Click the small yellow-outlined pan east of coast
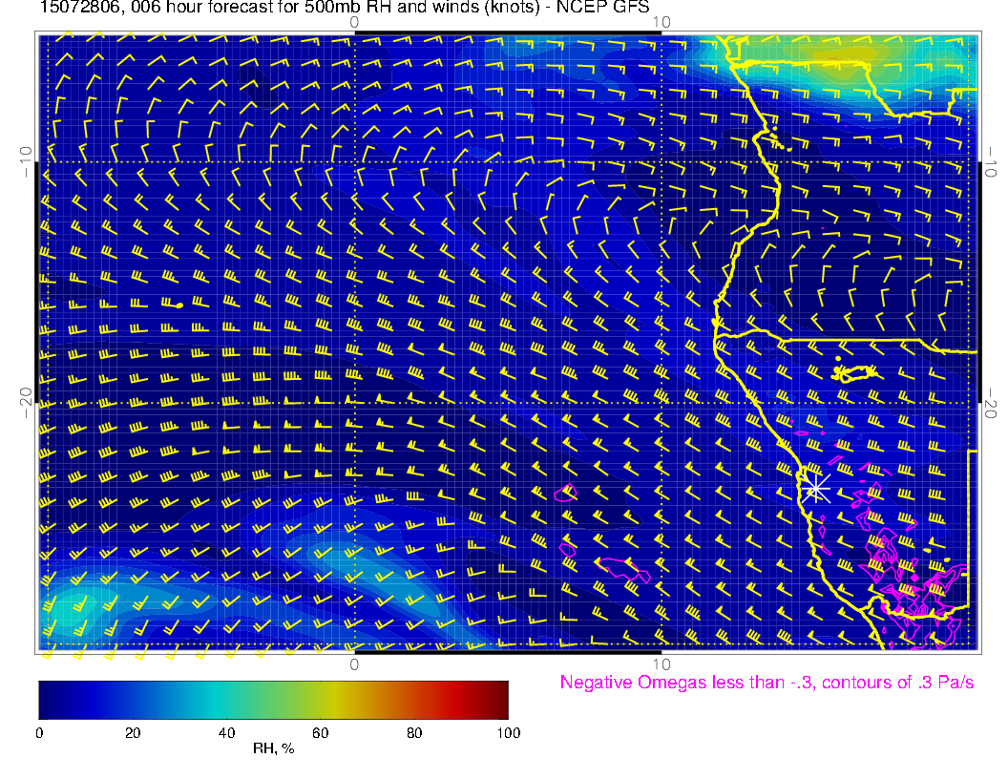The image size is (1008, 779). pyautogui.click(x=855, y=372)
